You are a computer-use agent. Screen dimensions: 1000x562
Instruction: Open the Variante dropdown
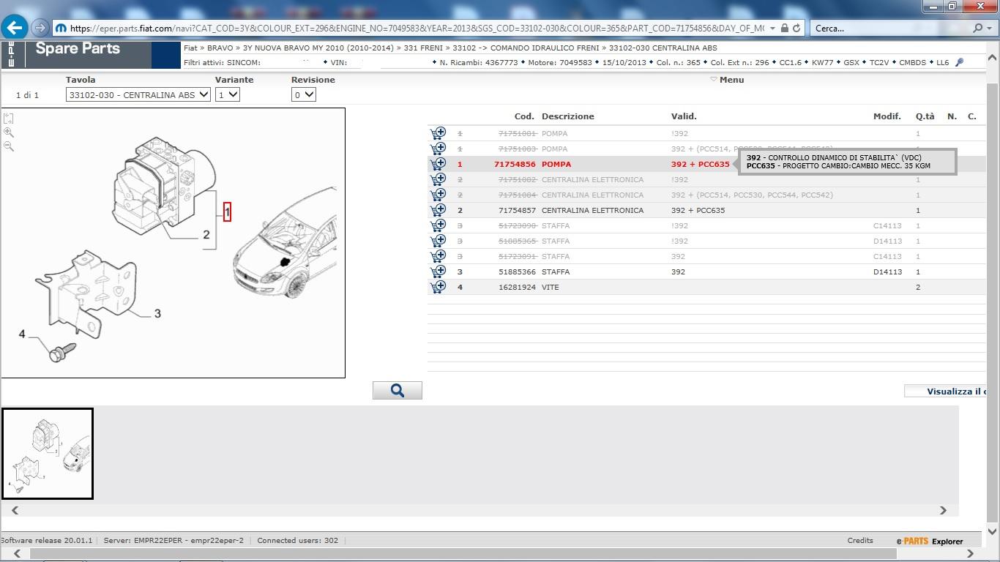(x=227, y=94)
